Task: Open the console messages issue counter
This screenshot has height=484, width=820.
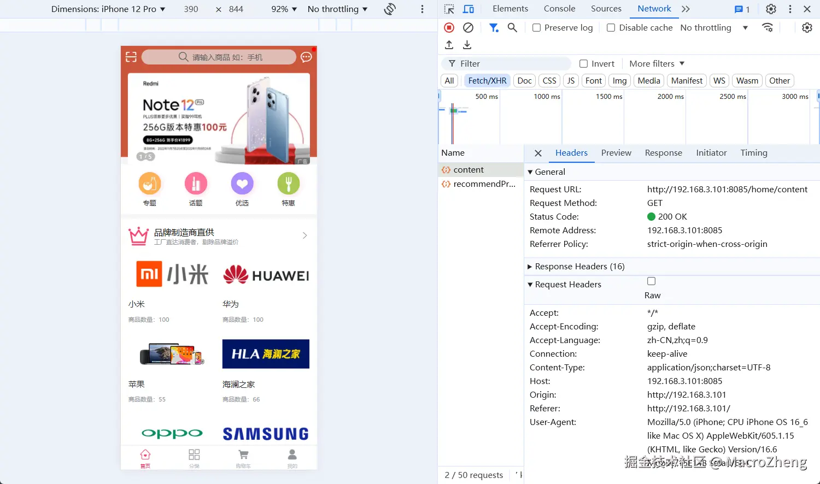Action: tap(742, 9)
